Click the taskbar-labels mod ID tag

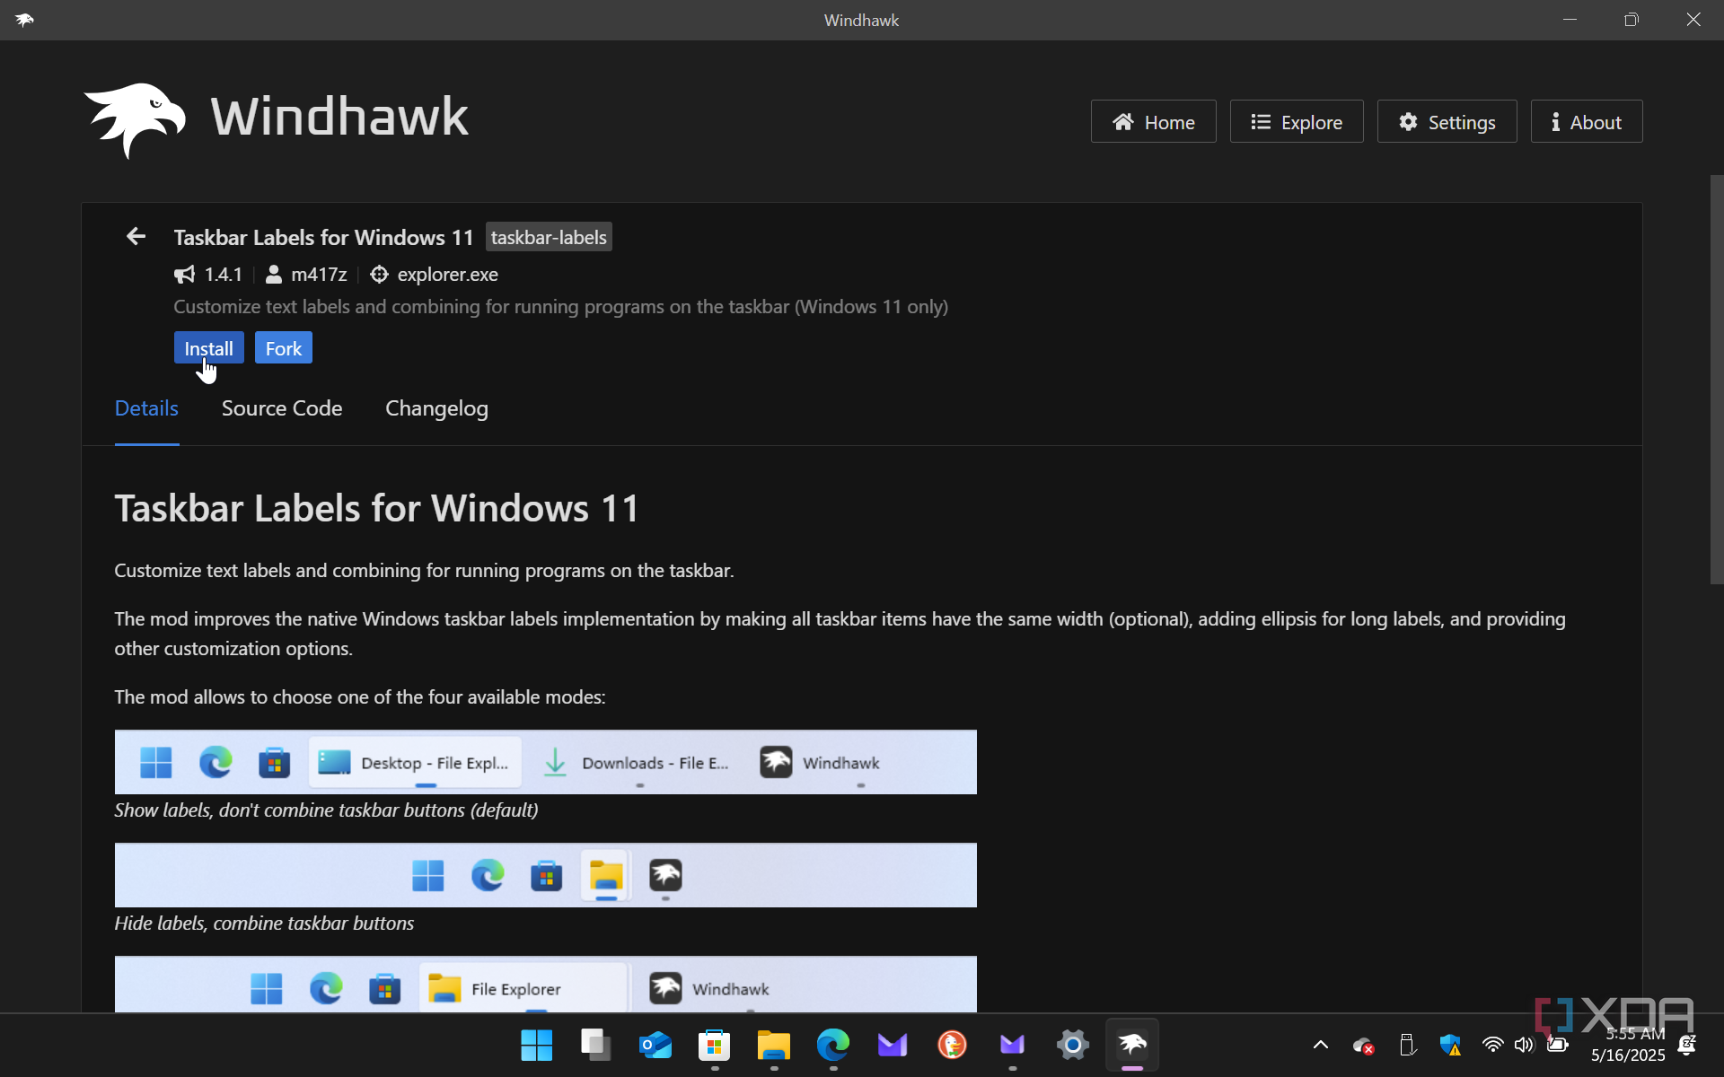point(549,237)
